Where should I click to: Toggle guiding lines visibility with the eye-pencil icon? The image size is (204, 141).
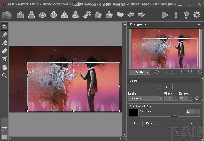click(120, 15)
